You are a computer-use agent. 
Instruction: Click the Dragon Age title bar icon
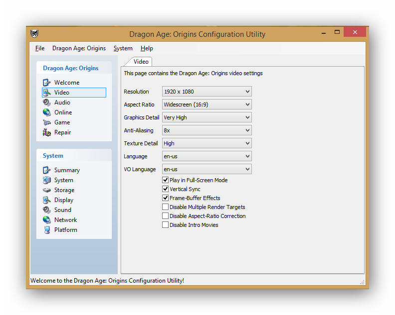pos(34,34)
